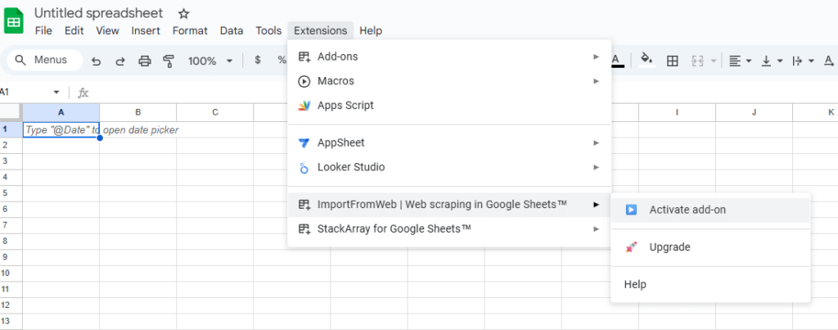Click the Menus search box

pyautogui.click(x=44, y=61)
